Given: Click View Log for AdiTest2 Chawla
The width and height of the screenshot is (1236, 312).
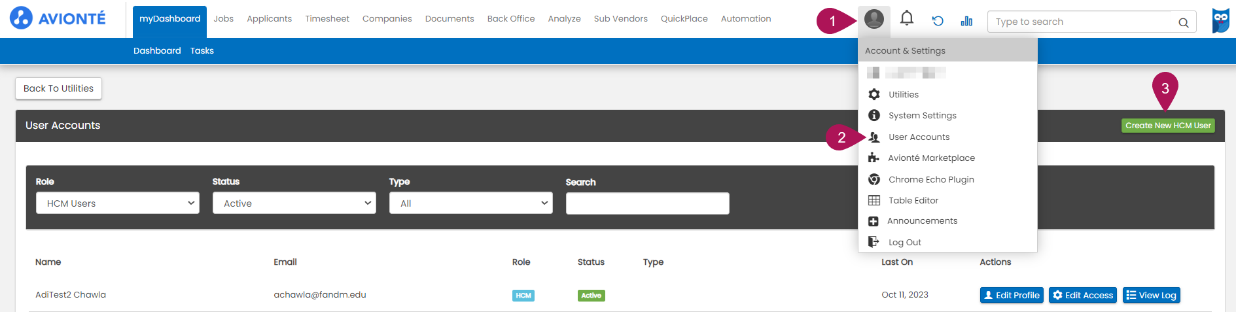Looking at the screenshot, I should click(x=1152, y=295).
